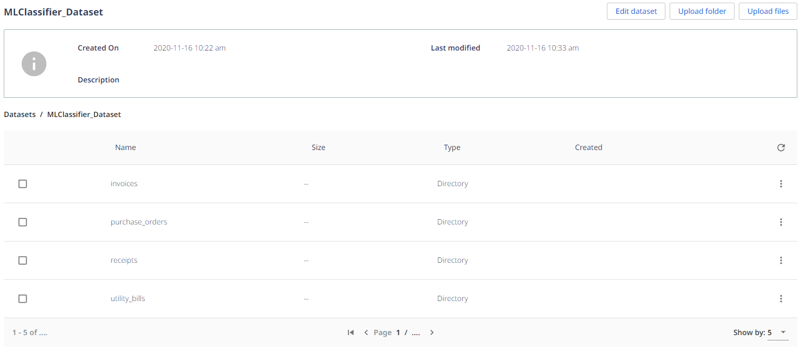This screenshot has height=350, width=801.
Task: Jump to the first page
Action: (x=350, y=332)
